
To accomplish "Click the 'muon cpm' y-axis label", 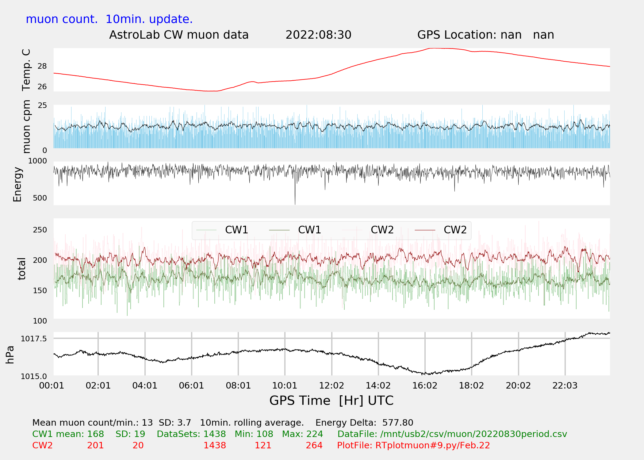I will click(26, 126).
